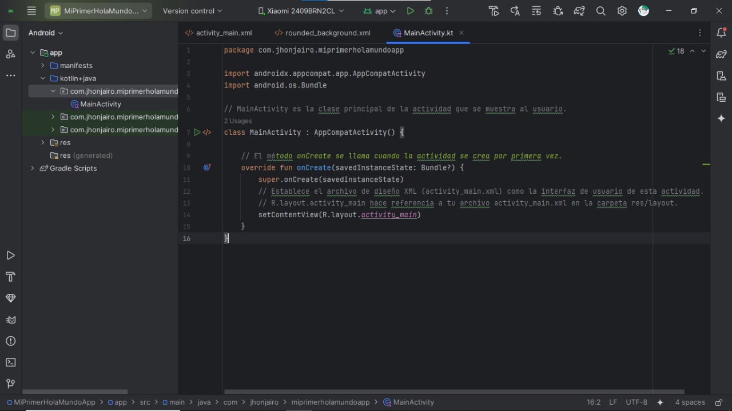Open Logcat cat icon tool window
Image resolution: width=732 pixels, height=411 pixels.
10,320
